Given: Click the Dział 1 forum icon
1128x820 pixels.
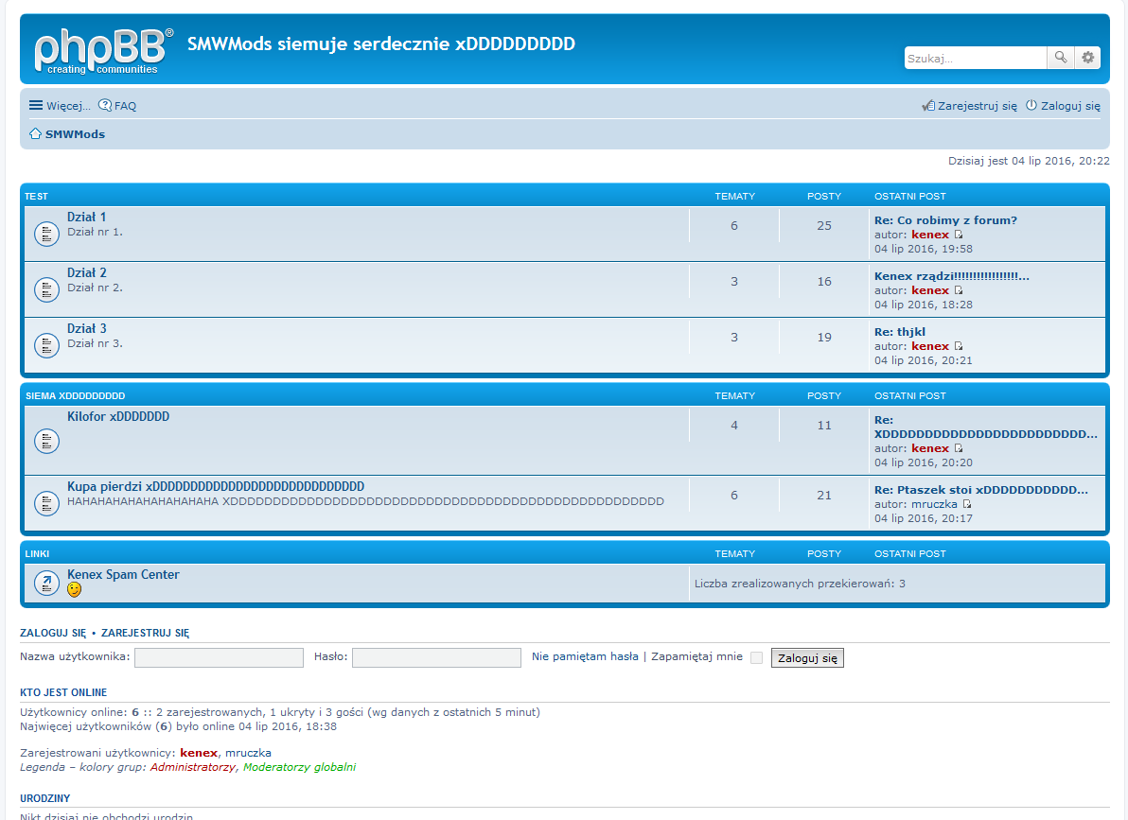Looking at the screenshot, I should click(47, 234).
